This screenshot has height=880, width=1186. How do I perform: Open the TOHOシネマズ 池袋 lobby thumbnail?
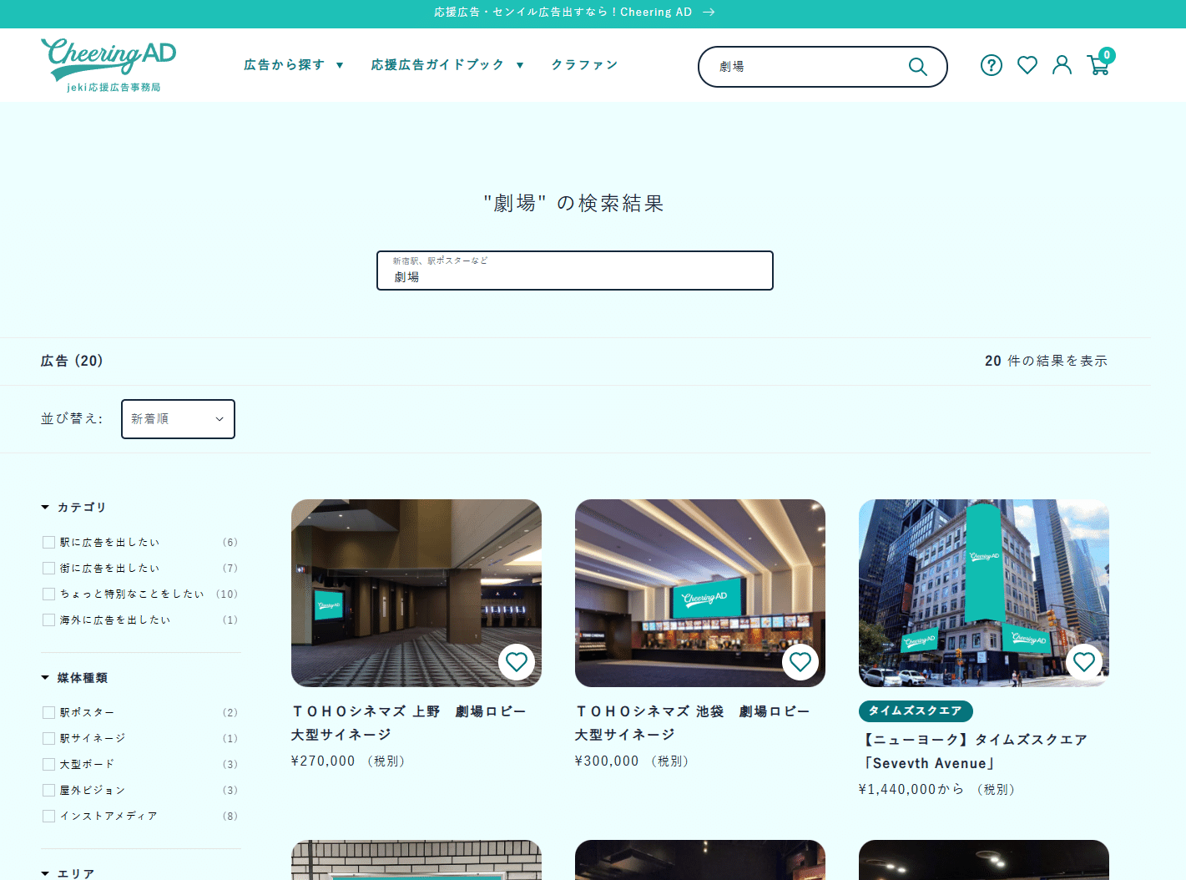(x=700, y=593)
